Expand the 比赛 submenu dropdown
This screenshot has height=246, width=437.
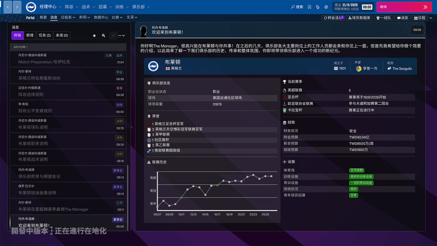pyautogui.click(x=117, y=17)
